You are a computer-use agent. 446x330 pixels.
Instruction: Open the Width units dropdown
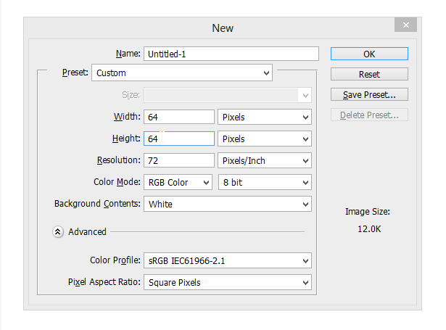point(265,117)
